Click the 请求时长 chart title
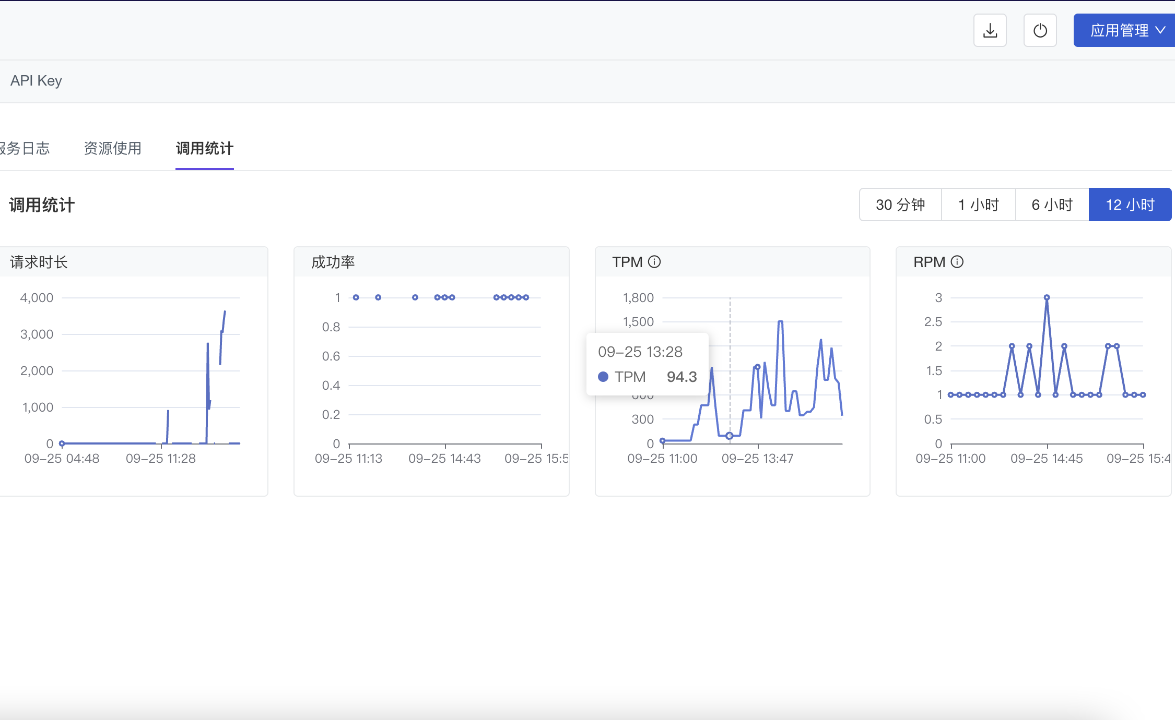The image size is (1175, 720). coord(39,262)
